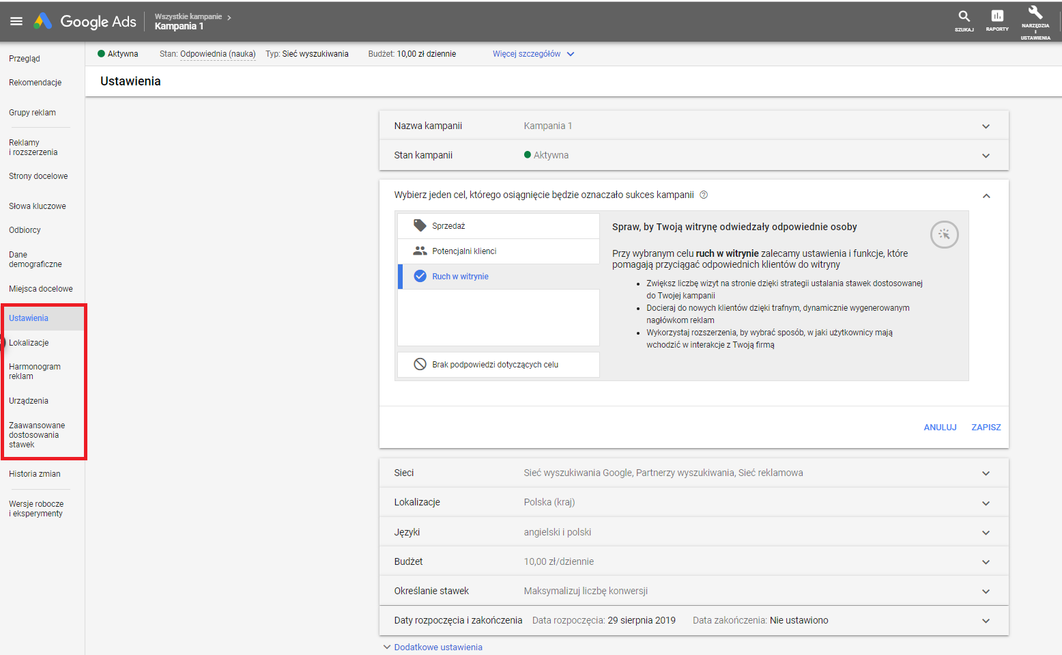This screenshot has height=655, width=1062.
Task: Open the Raporty reports icon
Action: (x=997, y=17)
